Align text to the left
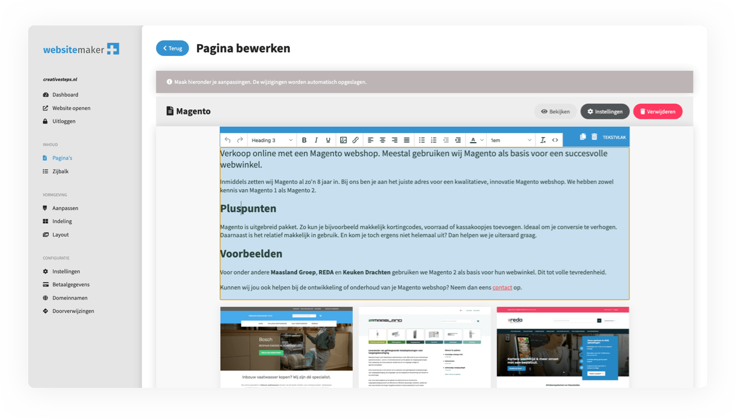Image resolution: width=736 pixels, height=419 pixels. pos(370,140)
